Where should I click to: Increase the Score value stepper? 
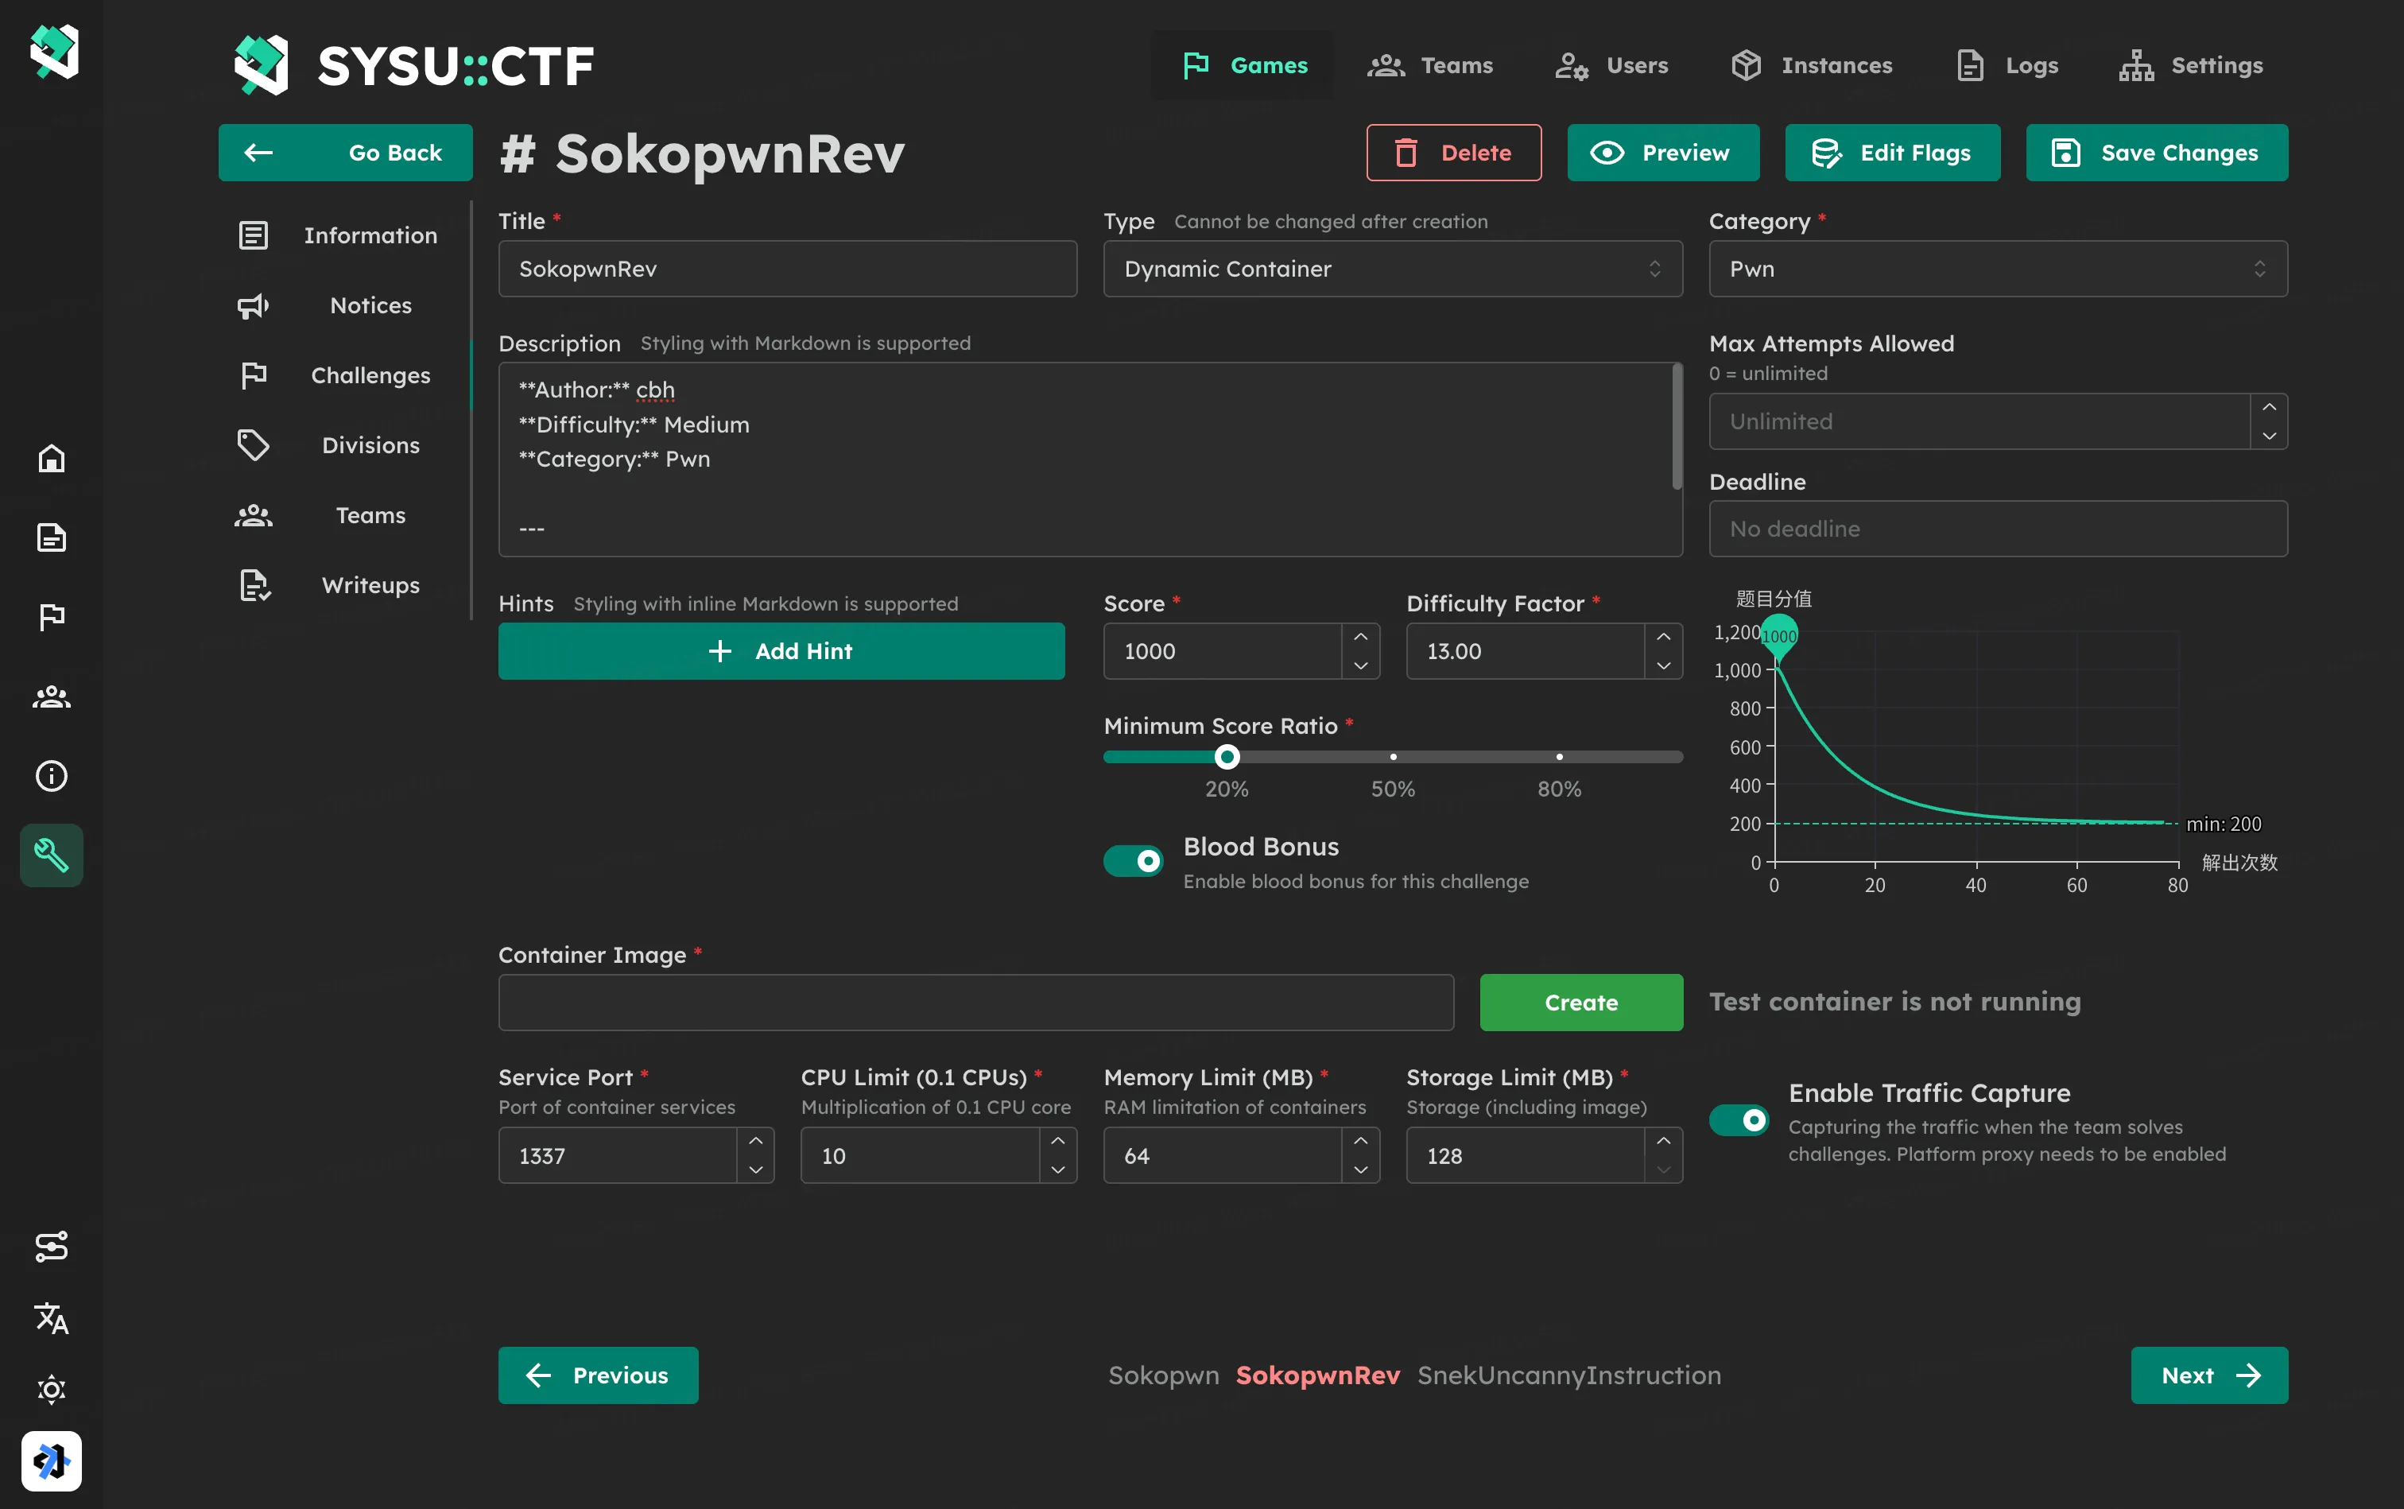(x=1360, y=637)
